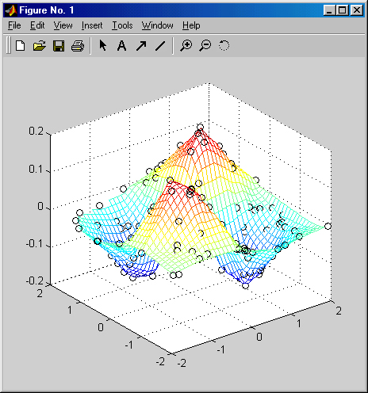Viewport: 368px width, 393px height.
Task: Select the Add Text "A" tool
Action: point(121,46)
